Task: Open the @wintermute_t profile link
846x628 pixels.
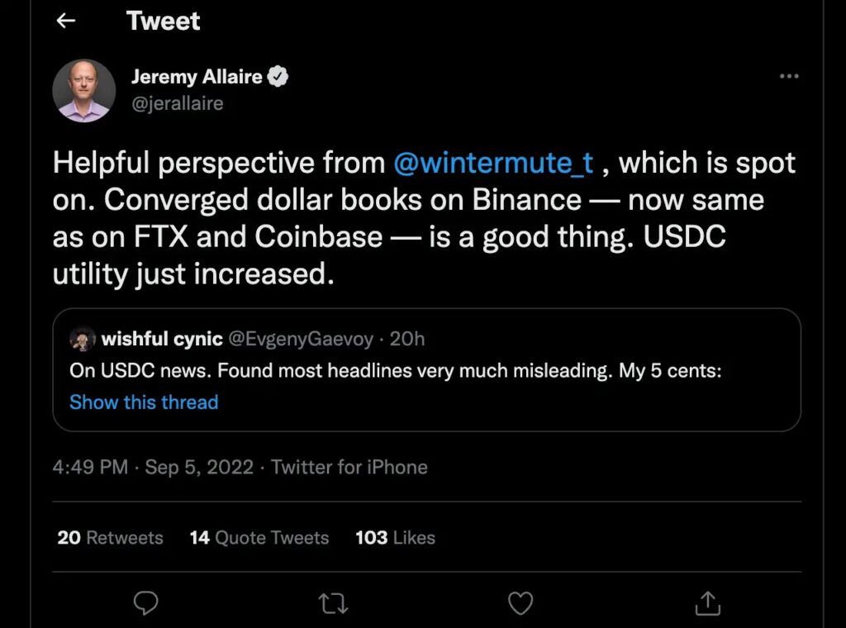Action: pyautogui.click(x=497, y=163)
